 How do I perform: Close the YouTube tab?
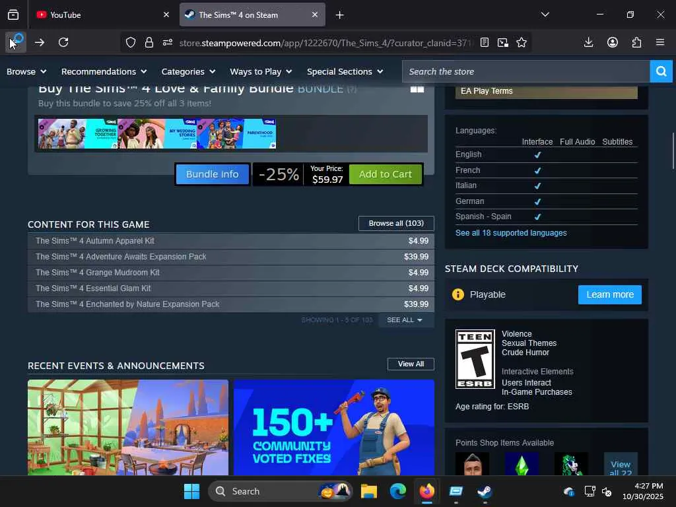coord(166,15)
